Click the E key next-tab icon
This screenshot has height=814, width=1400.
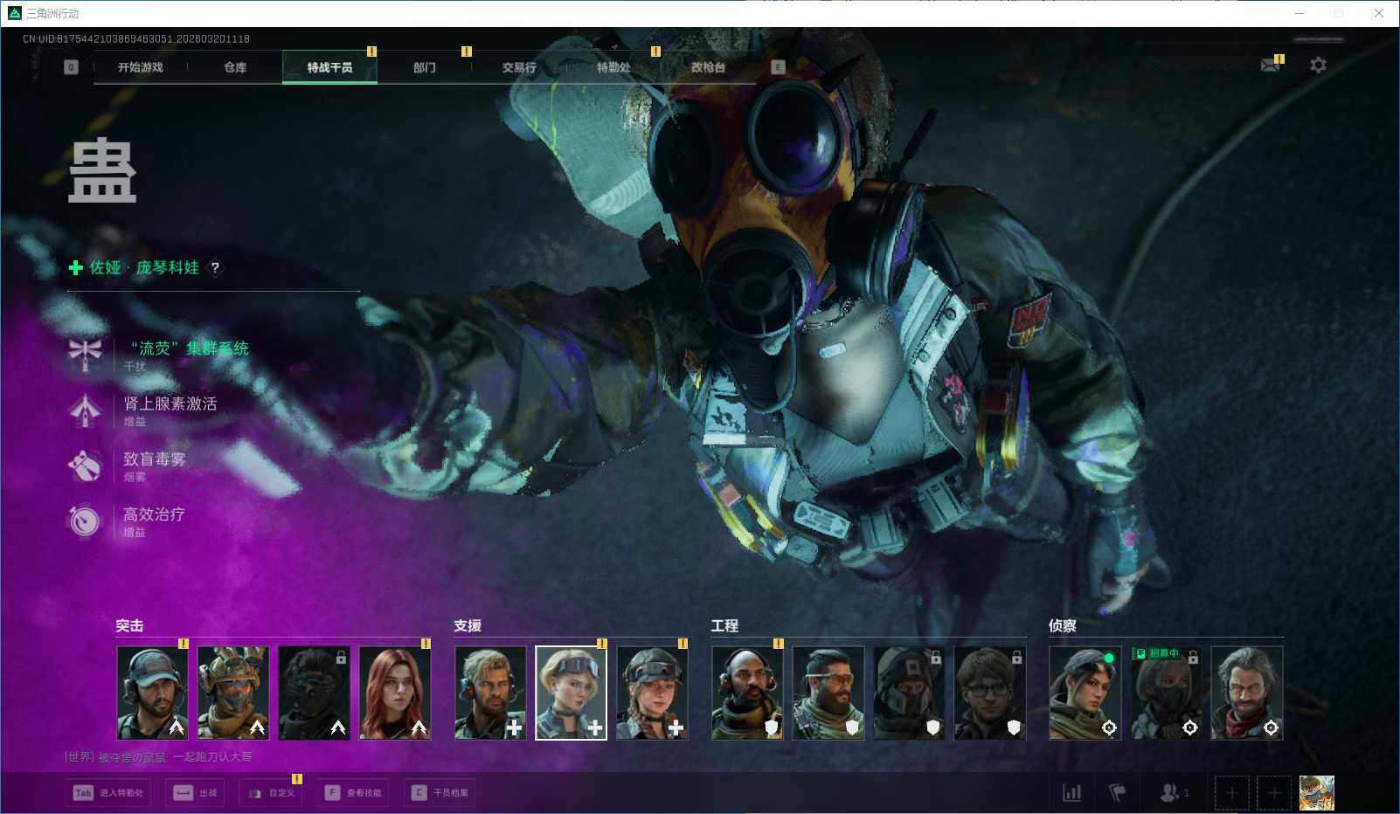[778, 67]
